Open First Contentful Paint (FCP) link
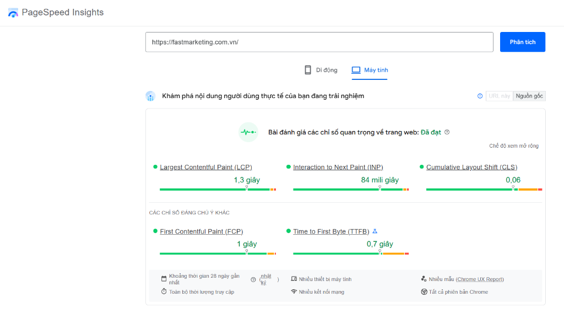 click(x=202, y=231)
